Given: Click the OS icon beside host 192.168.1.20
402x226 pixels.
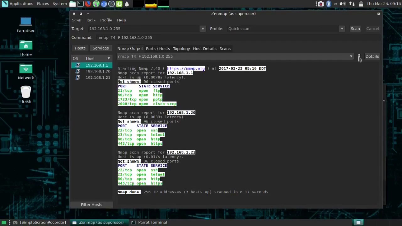Looking at the screenshot, I should coord(78,71).
